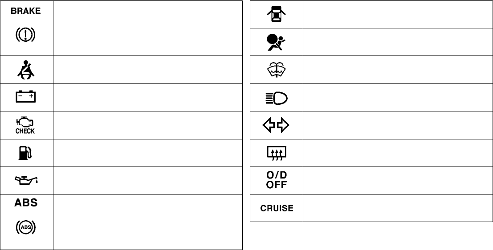Image resolution: width=493 pixels, height=250 pixels.
Task: Select the low fuel pump icon
Action: 25,153
